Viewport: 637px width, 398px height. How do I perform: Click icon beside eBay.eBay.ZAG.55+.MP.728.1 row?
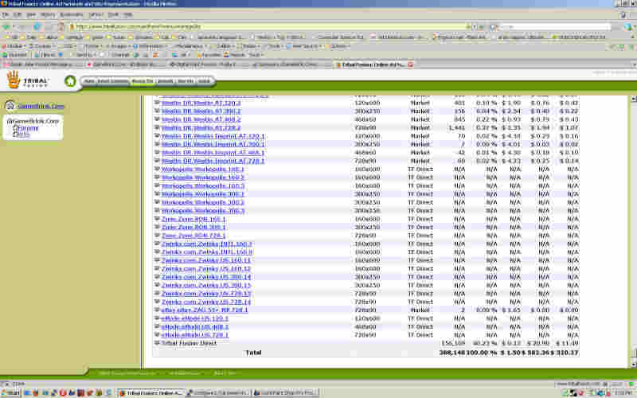(157, 310)
